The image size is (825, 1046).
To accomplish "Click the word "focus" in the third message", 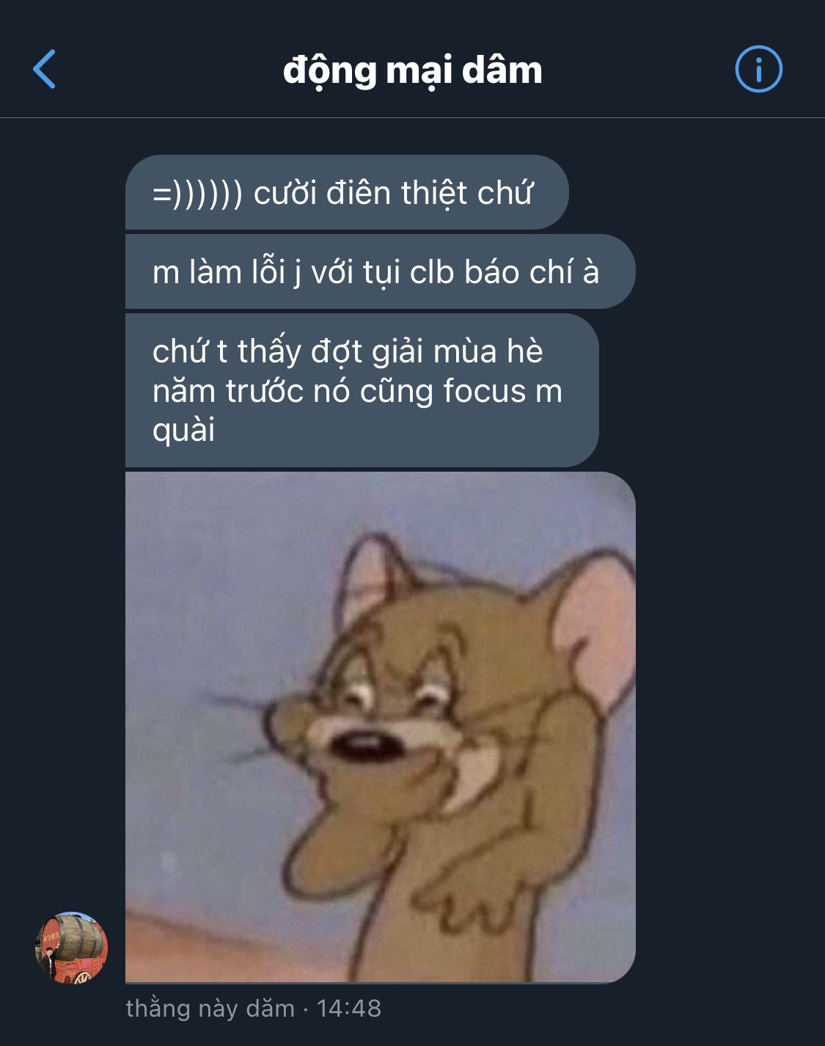I will point(484,391).
